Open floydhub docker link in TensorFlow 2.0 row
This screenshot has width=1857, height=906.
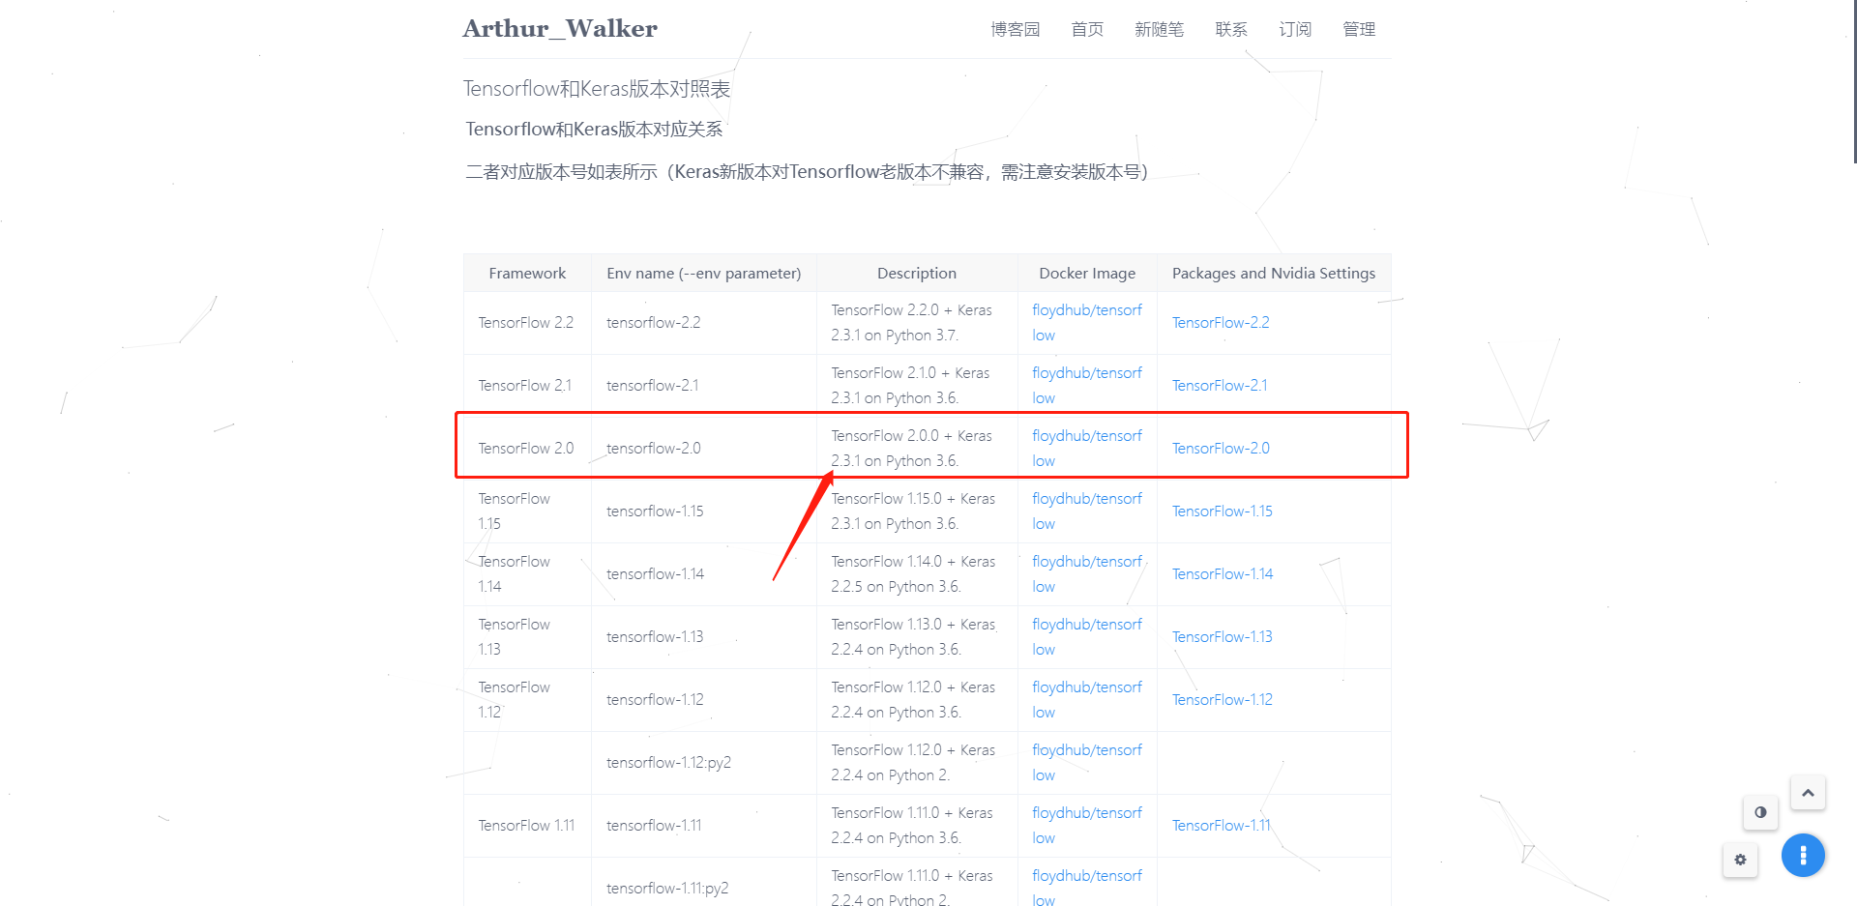click(1087, 449)
